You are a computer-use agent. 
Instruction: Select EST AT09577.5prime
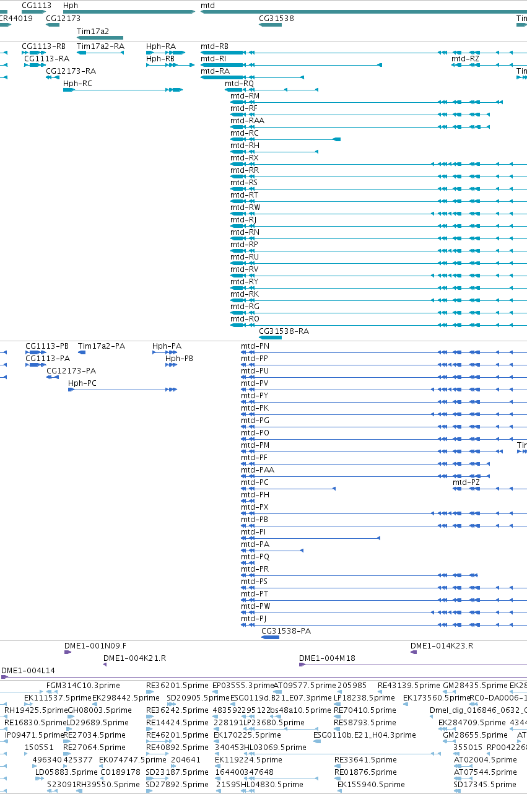point(303,686)
